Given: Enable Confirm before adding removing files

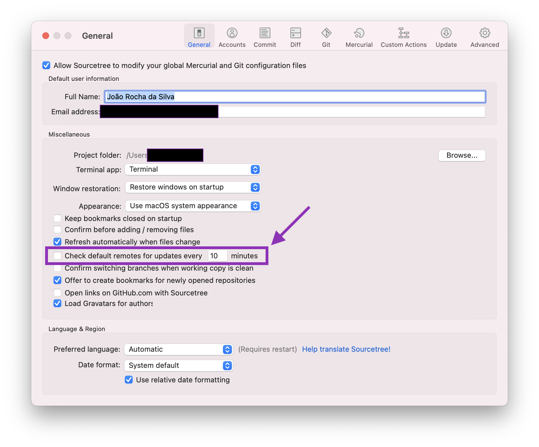Looking at the screenshot, I should (x=57, y=230).
